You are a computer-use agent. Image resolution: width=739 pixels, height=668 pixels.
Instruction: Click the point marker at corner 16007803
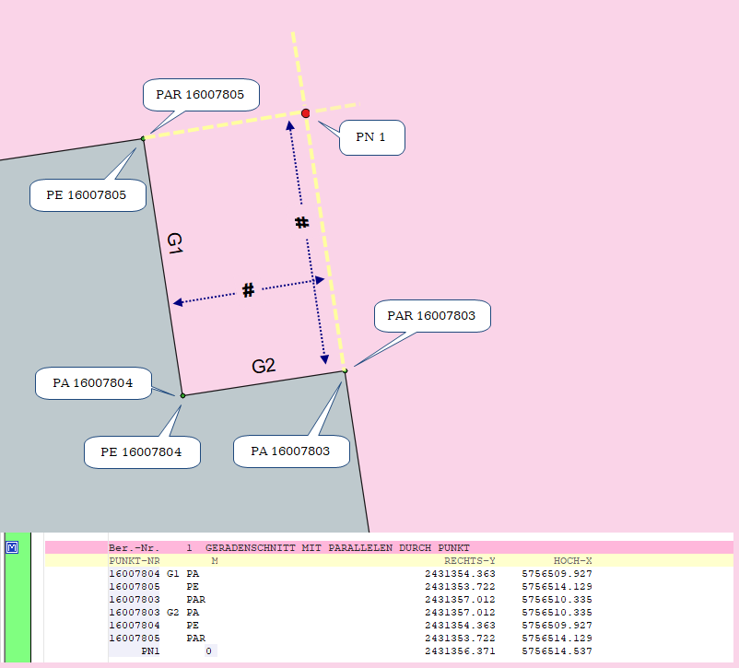coord(345,371)
